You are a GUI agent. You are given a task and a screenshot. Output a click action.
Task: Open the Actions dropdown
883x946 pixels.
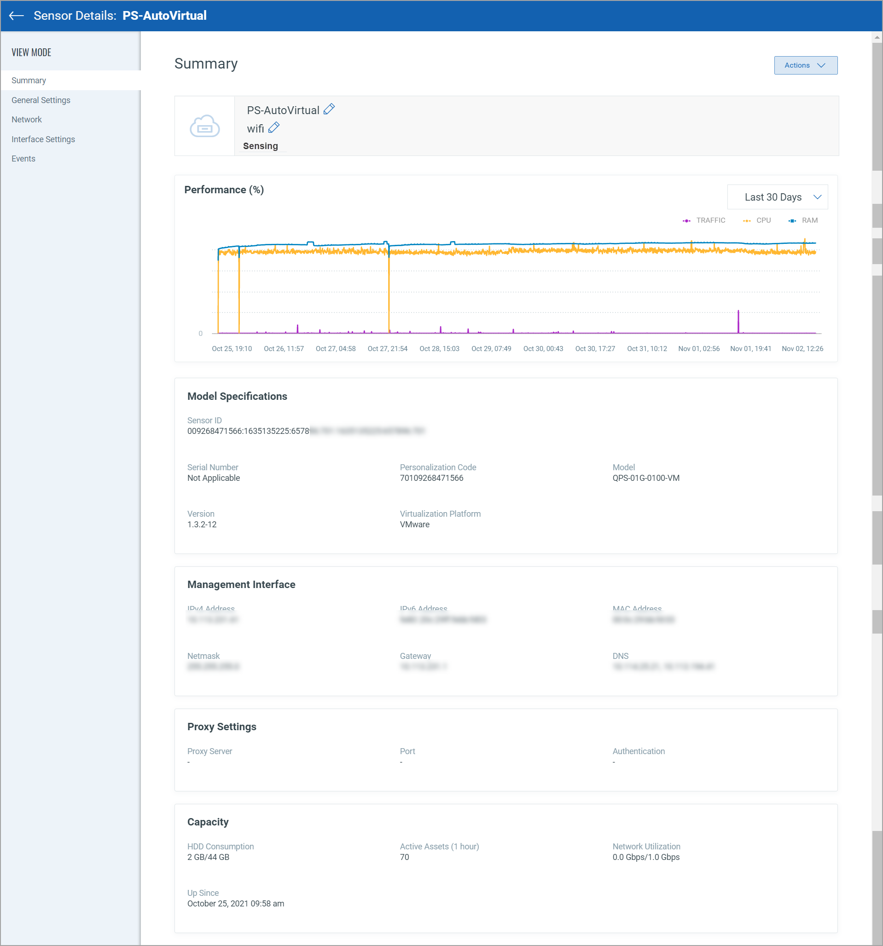click(x=805, y=65)
